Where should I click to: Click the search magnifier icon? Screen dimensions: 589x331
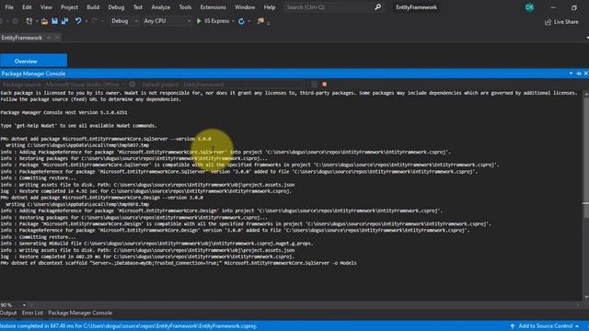pos(378,7)
